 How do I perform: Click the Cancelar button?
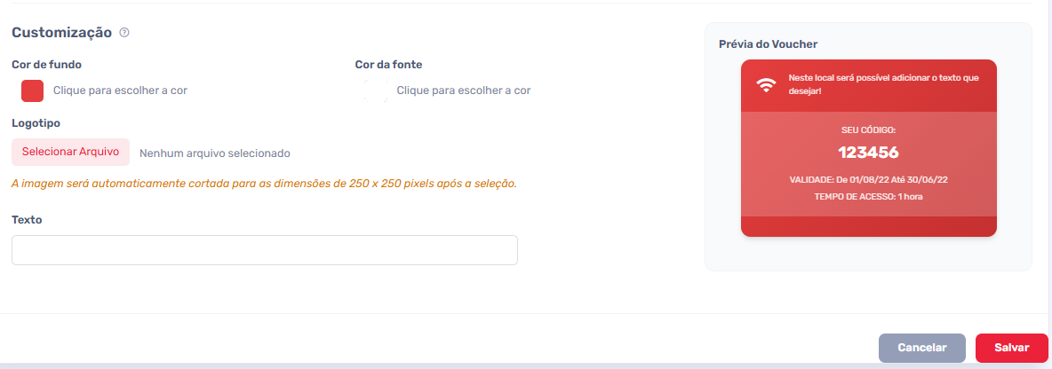click(x=922, y=348)
